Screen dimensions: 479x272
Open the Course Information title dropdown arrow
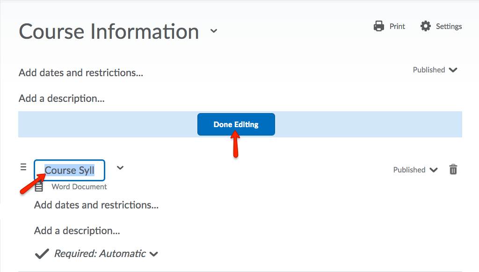tap(214, 31)
